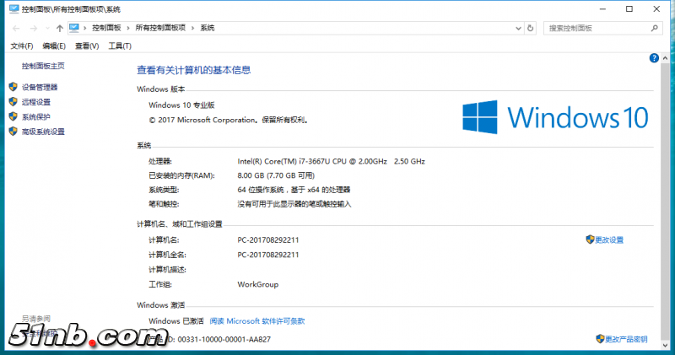Click the Refresh button in address bar

530,28
